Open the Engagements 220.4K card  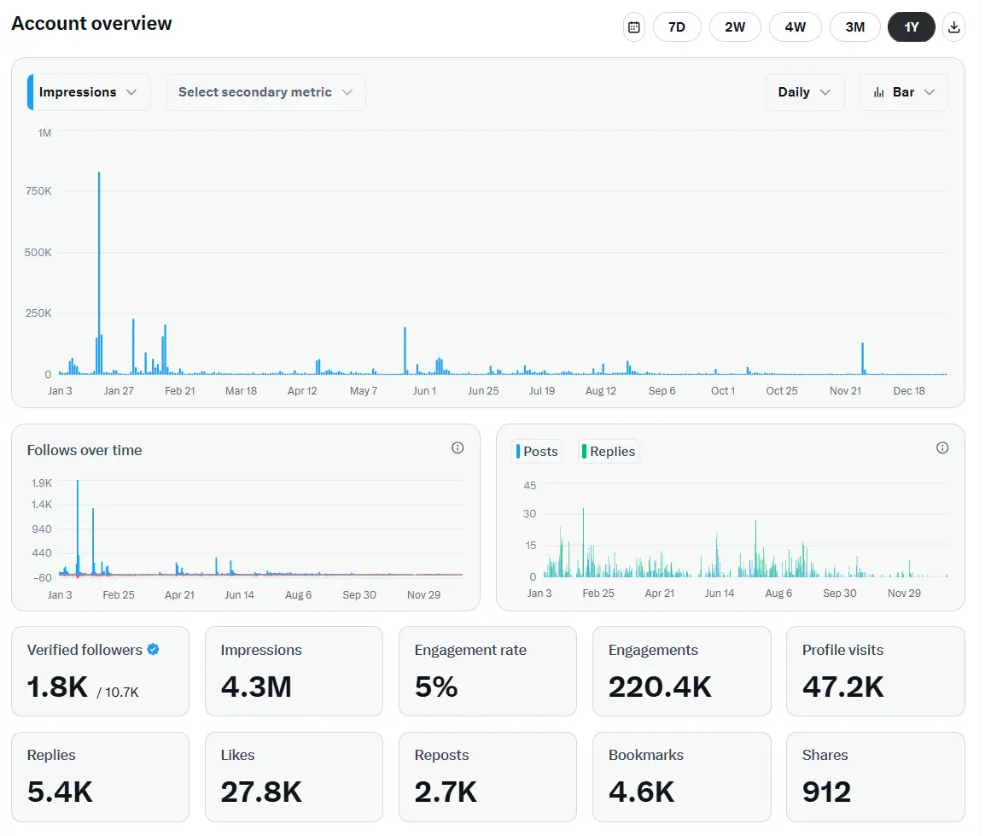pos(682,671)
